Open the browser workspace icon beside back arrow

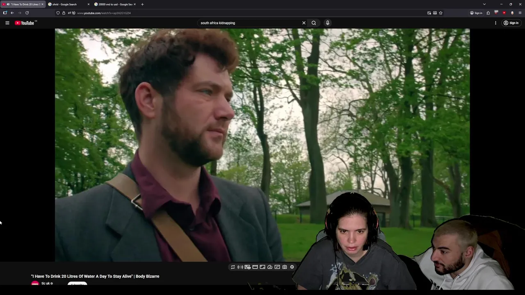(5, 13)
